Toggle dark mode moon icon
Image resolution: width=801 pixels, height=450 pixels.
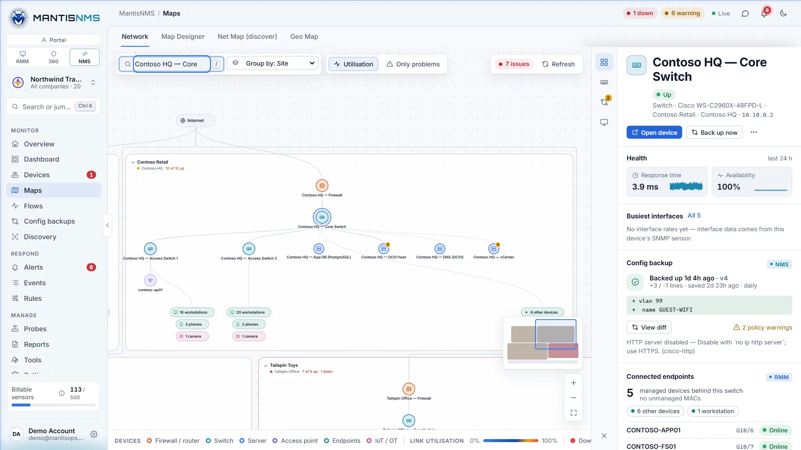pyautogui.click(x=783, y=13)
